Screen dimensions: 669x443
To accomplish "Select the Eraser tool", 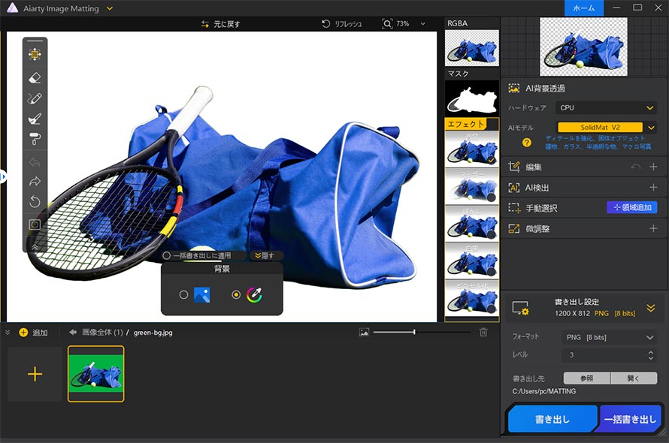I will (x=35, y=77).
